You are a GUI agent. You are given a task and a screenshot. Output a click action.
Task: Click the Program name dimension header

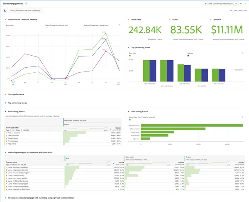[11, 162]
